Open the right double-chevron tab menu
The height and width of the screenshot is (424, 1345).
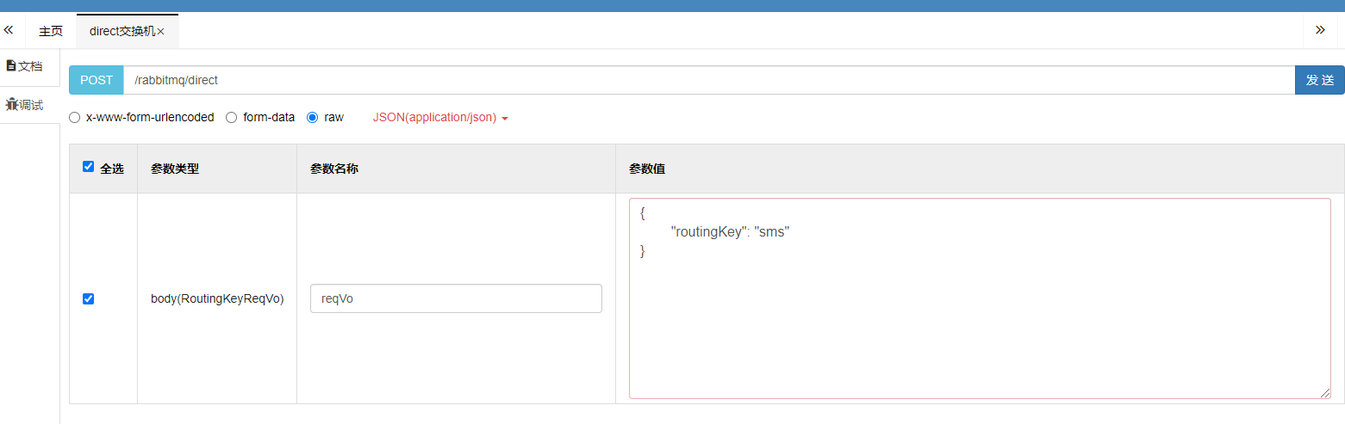pos(1320,30)
